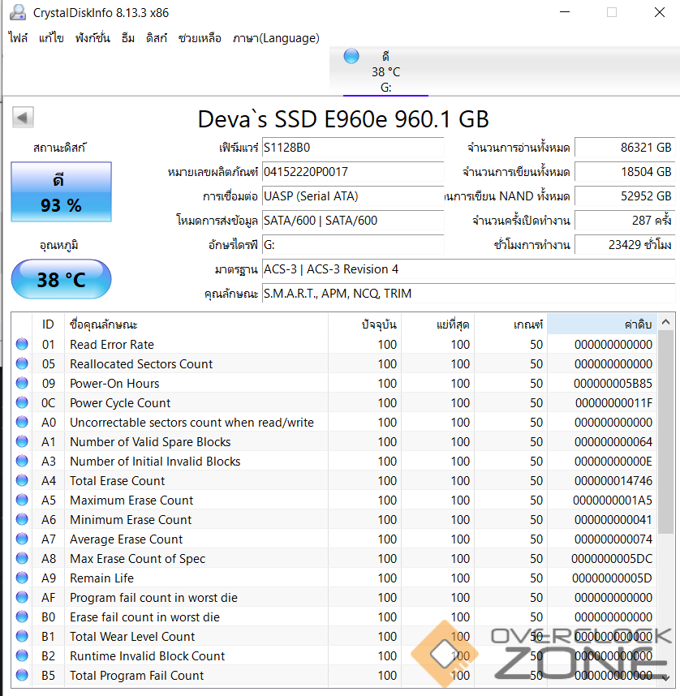The height and width of the screenshot is (696, 680).
Task: Click the health status ดี 93 % button
Action: tap(61, 193)
